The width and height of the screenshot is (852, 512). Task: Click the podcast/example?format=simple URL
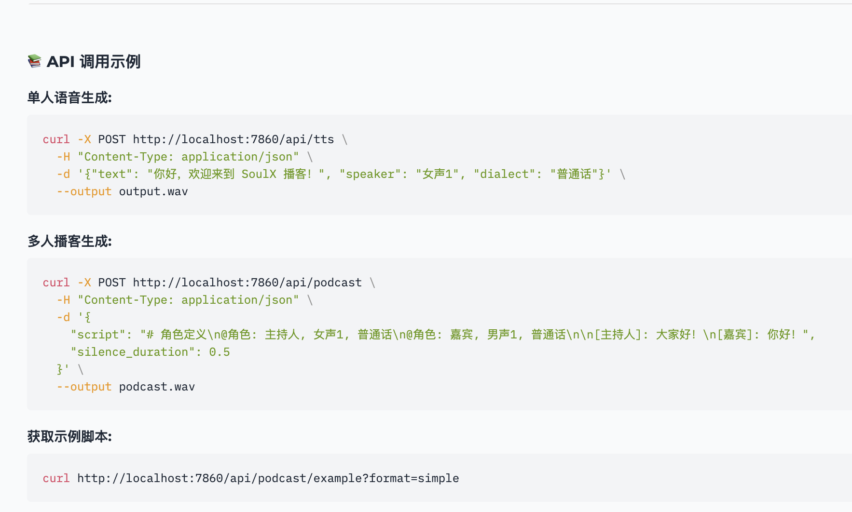(x=268, y=478)
